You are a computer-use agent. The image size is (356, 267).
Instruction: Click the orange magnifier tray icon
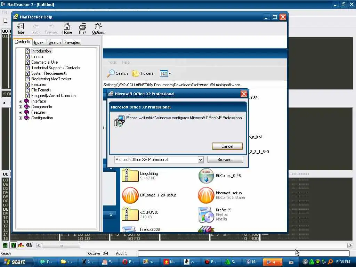pos(330,262)
